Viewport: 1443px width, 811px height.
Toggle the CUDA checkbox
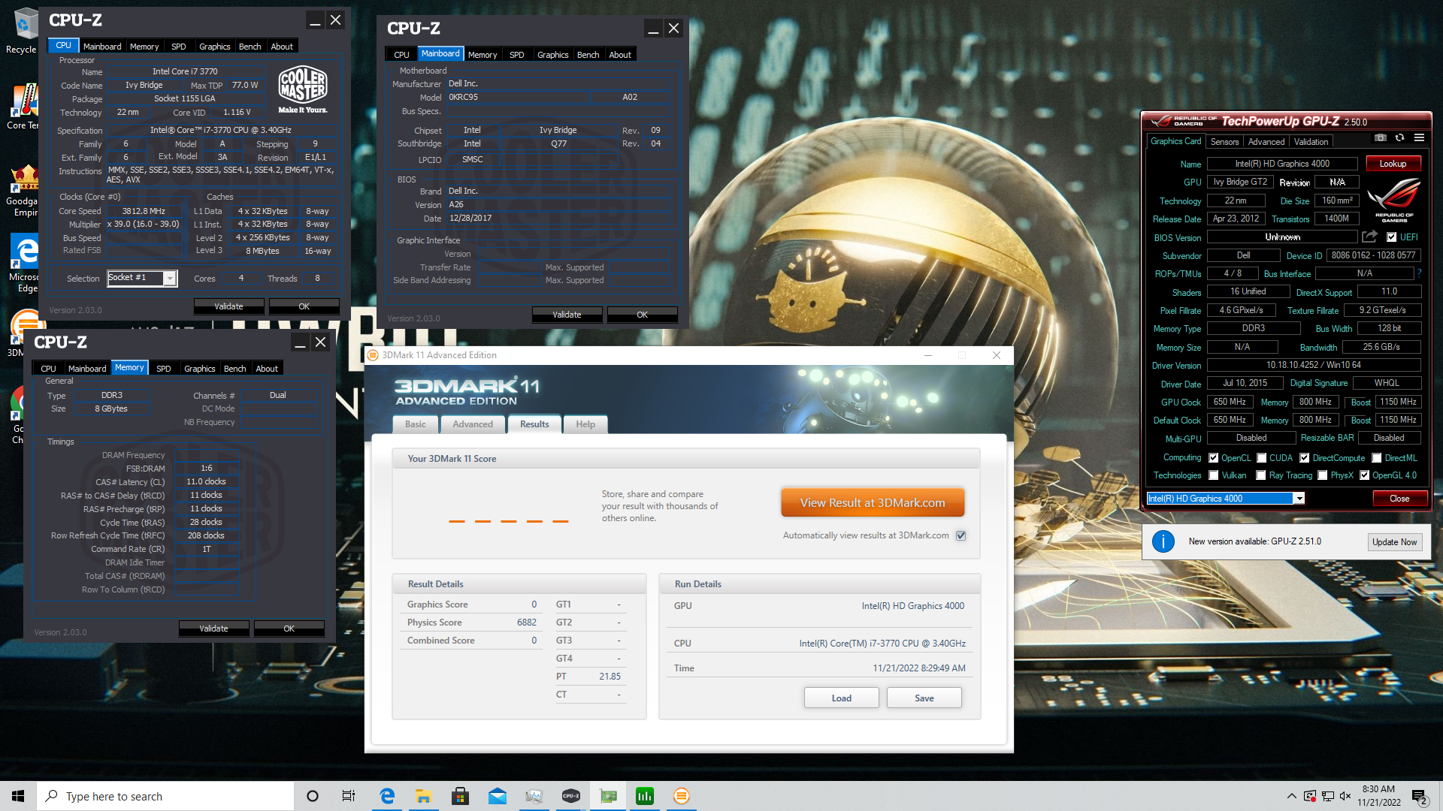tap(1262, 458)
